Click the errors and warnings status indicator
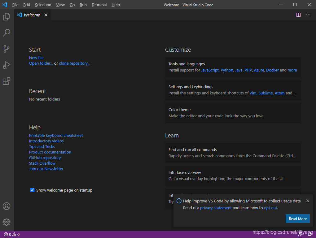This screenshot has width=316, height=238. (12, 234)
